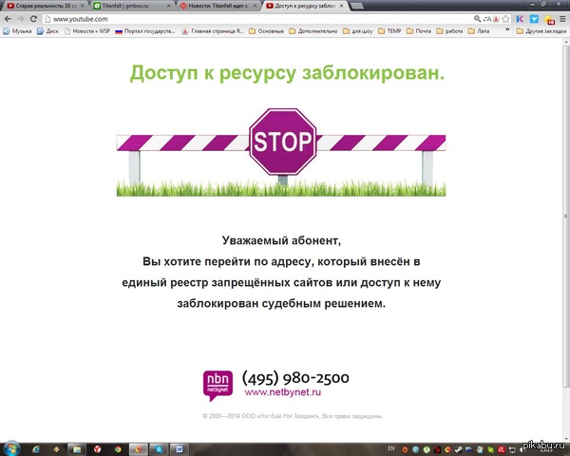This screenshot has height=456, width=570.
Task: Switch to the 'Новости: Titanfall идет' tab
Action: point(218,6)
